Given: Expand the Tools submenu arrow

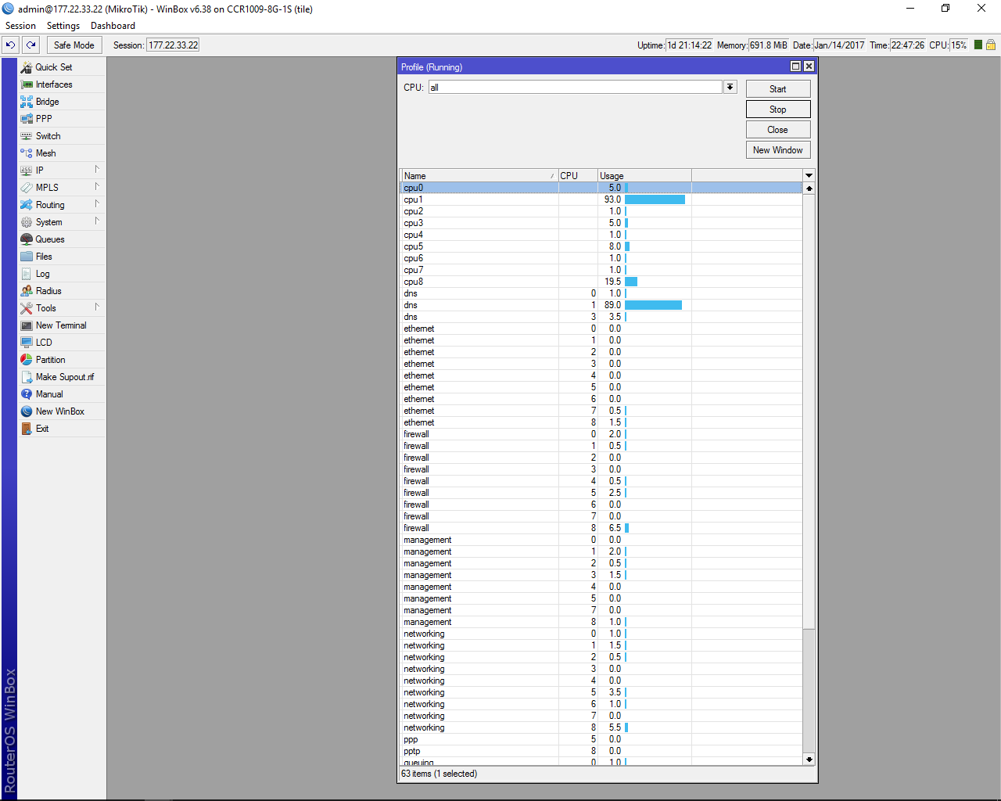Looking at the screenshot, I should click(x=97, y=307).
